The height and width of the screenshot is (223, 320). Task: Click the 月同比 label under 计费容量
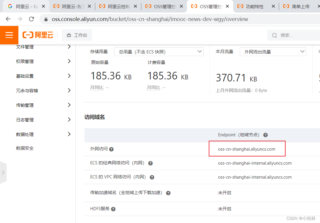pos(154,88)
